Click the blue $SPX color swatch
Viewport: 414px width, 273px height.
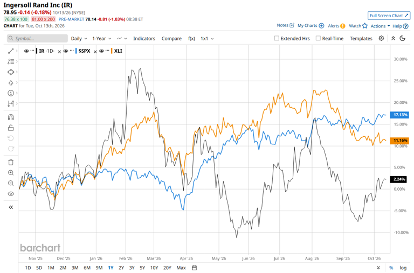coord(76,51)
